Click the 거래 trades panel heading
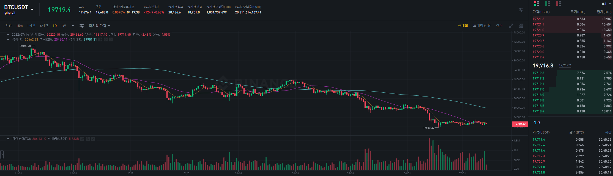The image size is (613, 176). (536, 123)
